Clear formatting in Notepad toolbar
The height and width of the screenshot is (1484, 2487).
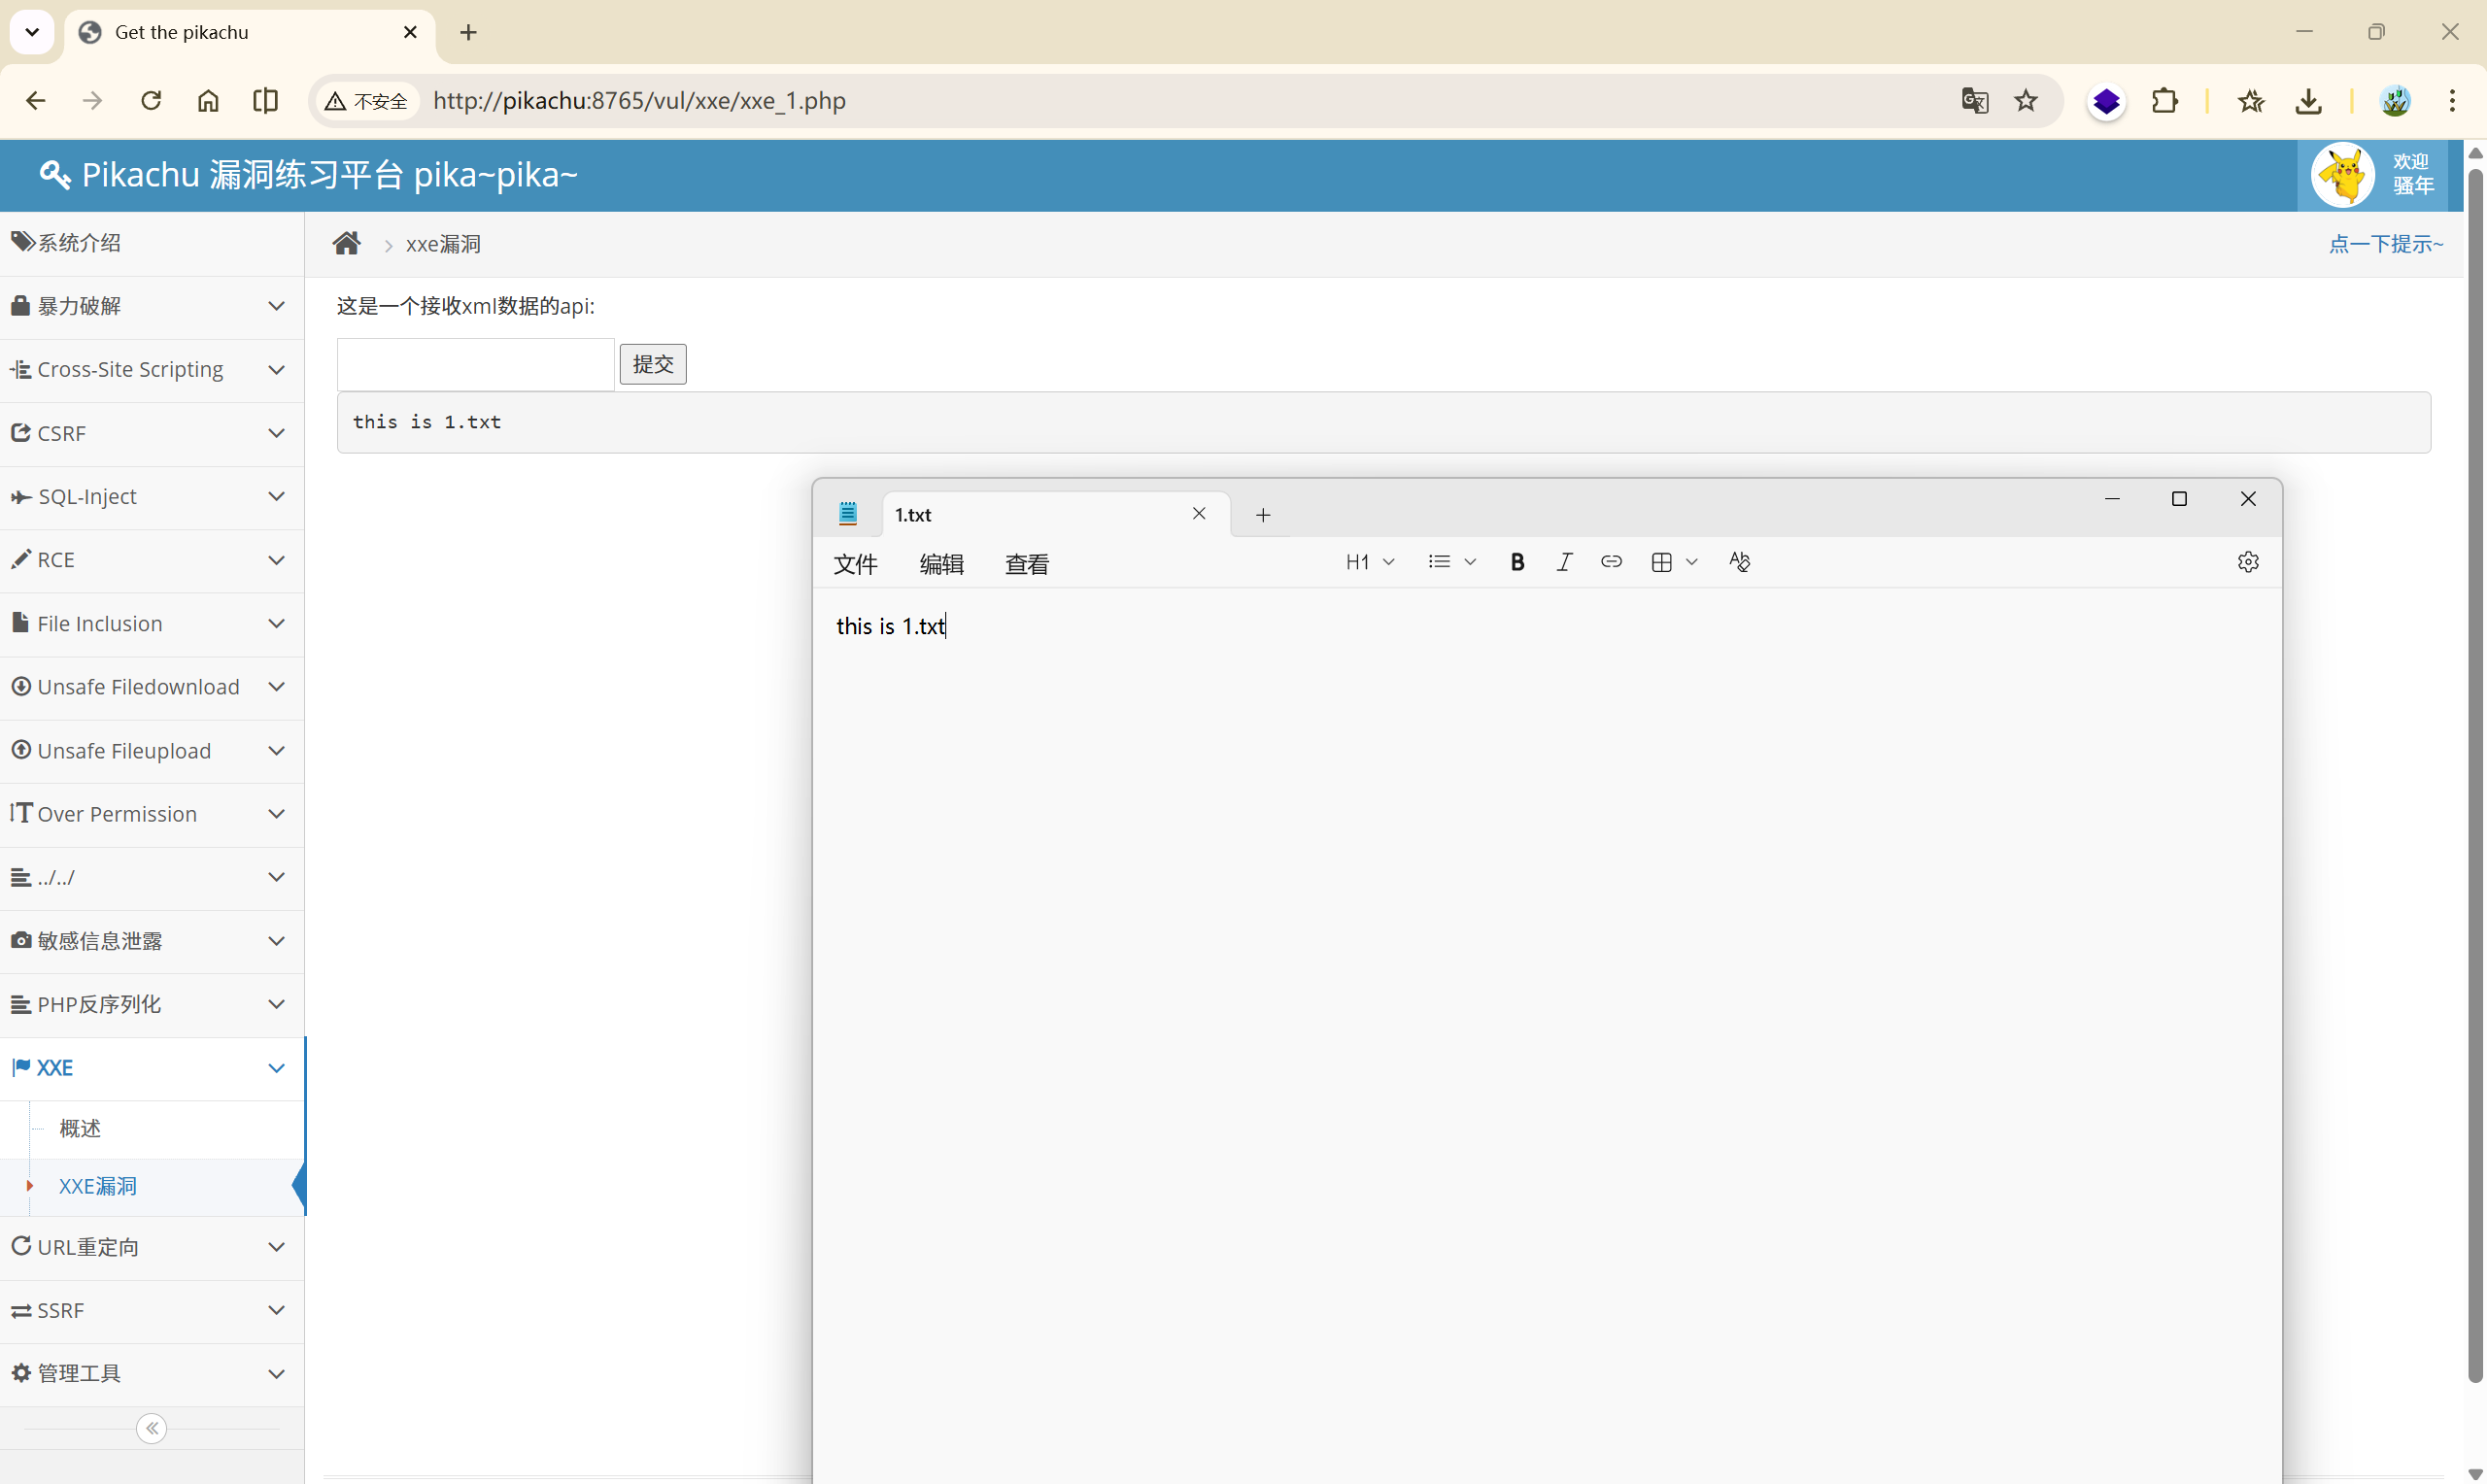1739,562
